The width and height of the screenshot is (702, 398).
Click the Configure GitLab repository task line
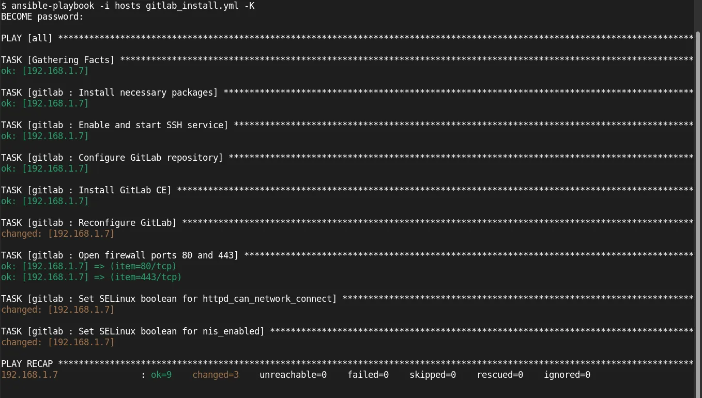(x=347, y=158)
